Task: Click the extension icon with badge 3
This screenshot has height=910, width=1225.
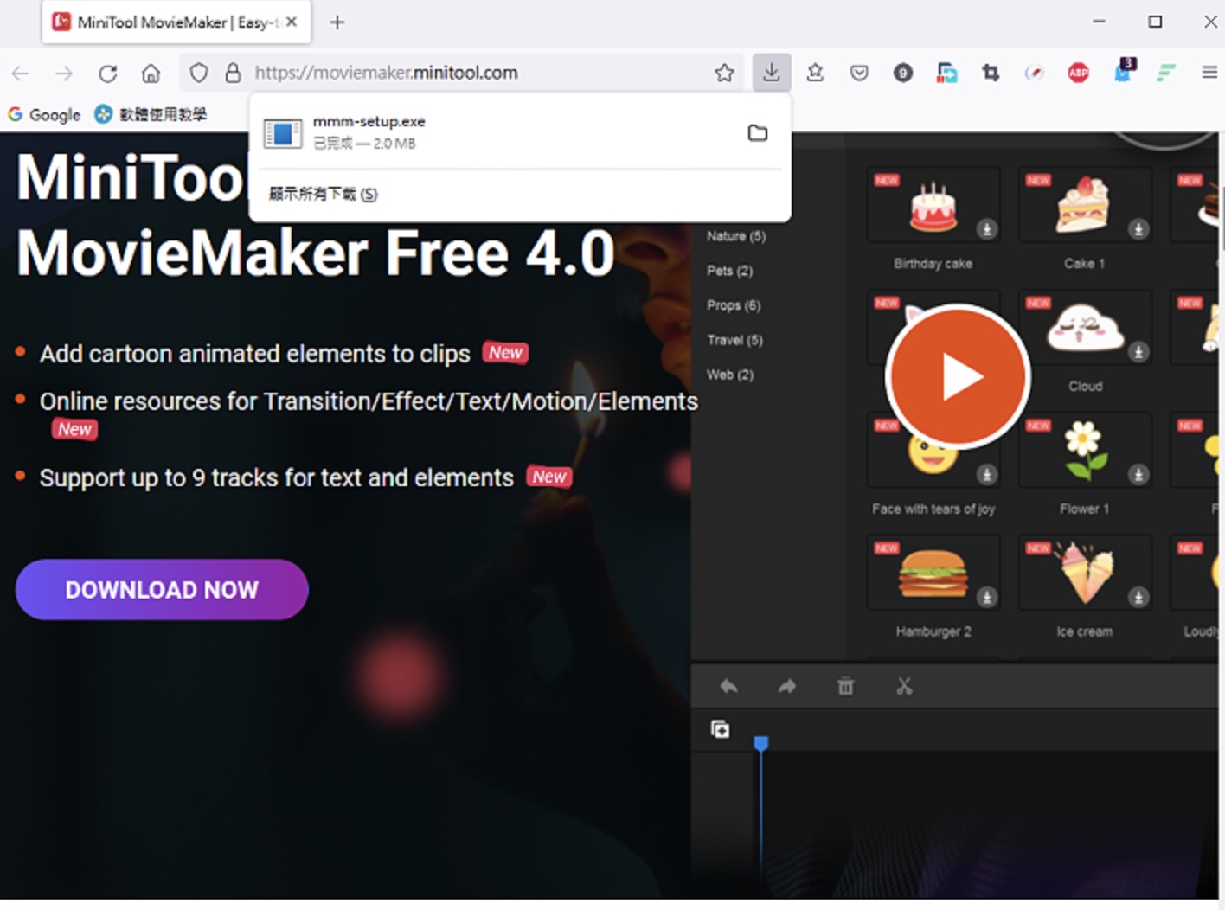Action: (x=1123, y=71)
